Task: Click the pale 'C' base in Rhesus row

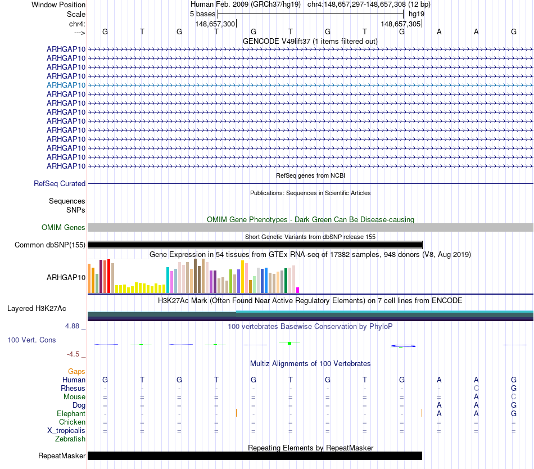Action: [x=476, y=388]
